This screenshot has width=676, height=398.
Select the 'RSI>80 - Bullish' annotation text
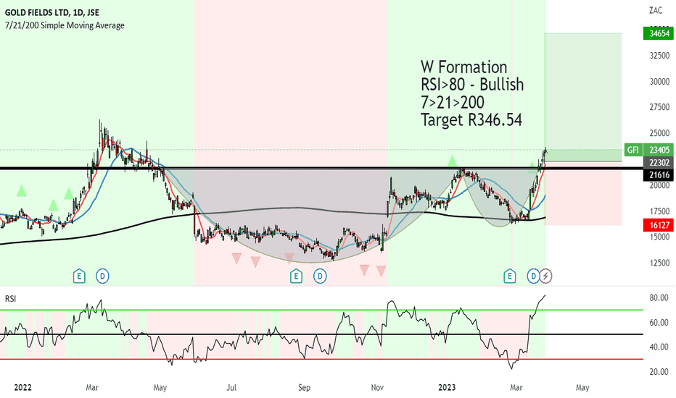click(x=472, y=85)
